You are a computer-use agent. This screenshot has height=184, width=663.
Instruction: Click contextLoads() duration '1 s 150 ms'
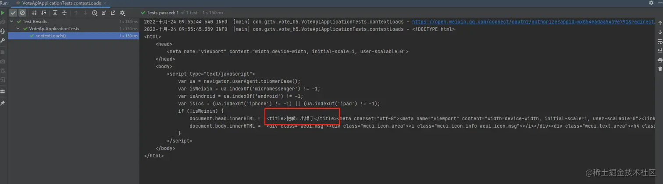point(129,36)
